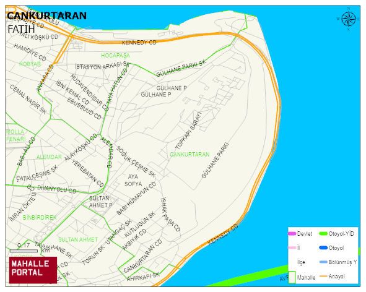Click the top KENNEDY CD road label
The image size is (366, 292).
pyautogui.click(x=139, y=43)
